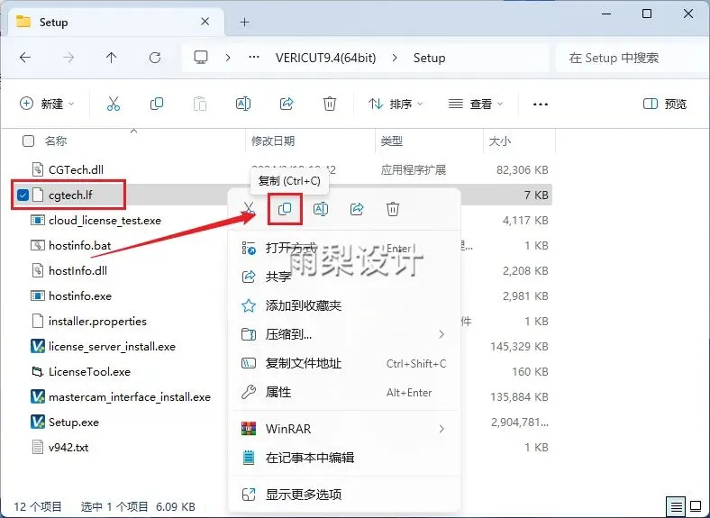710x518 pixels.
Task: Sort by 名称 column header
Action: pyautogui.click(x=56, y=141)
